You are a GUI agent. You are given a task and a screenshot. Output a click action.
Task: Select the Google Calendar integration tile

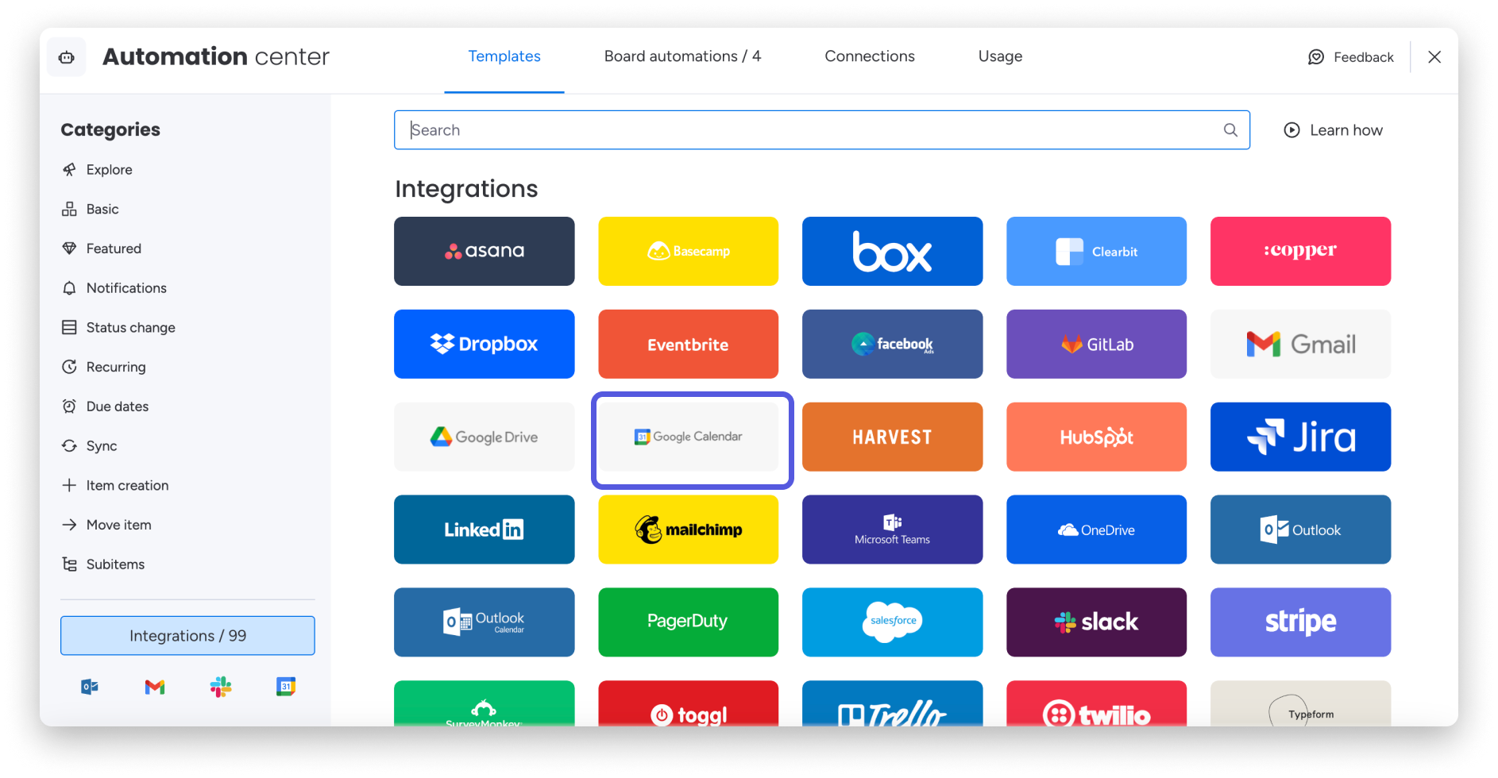pyautogui.click(x=688, y=437)
